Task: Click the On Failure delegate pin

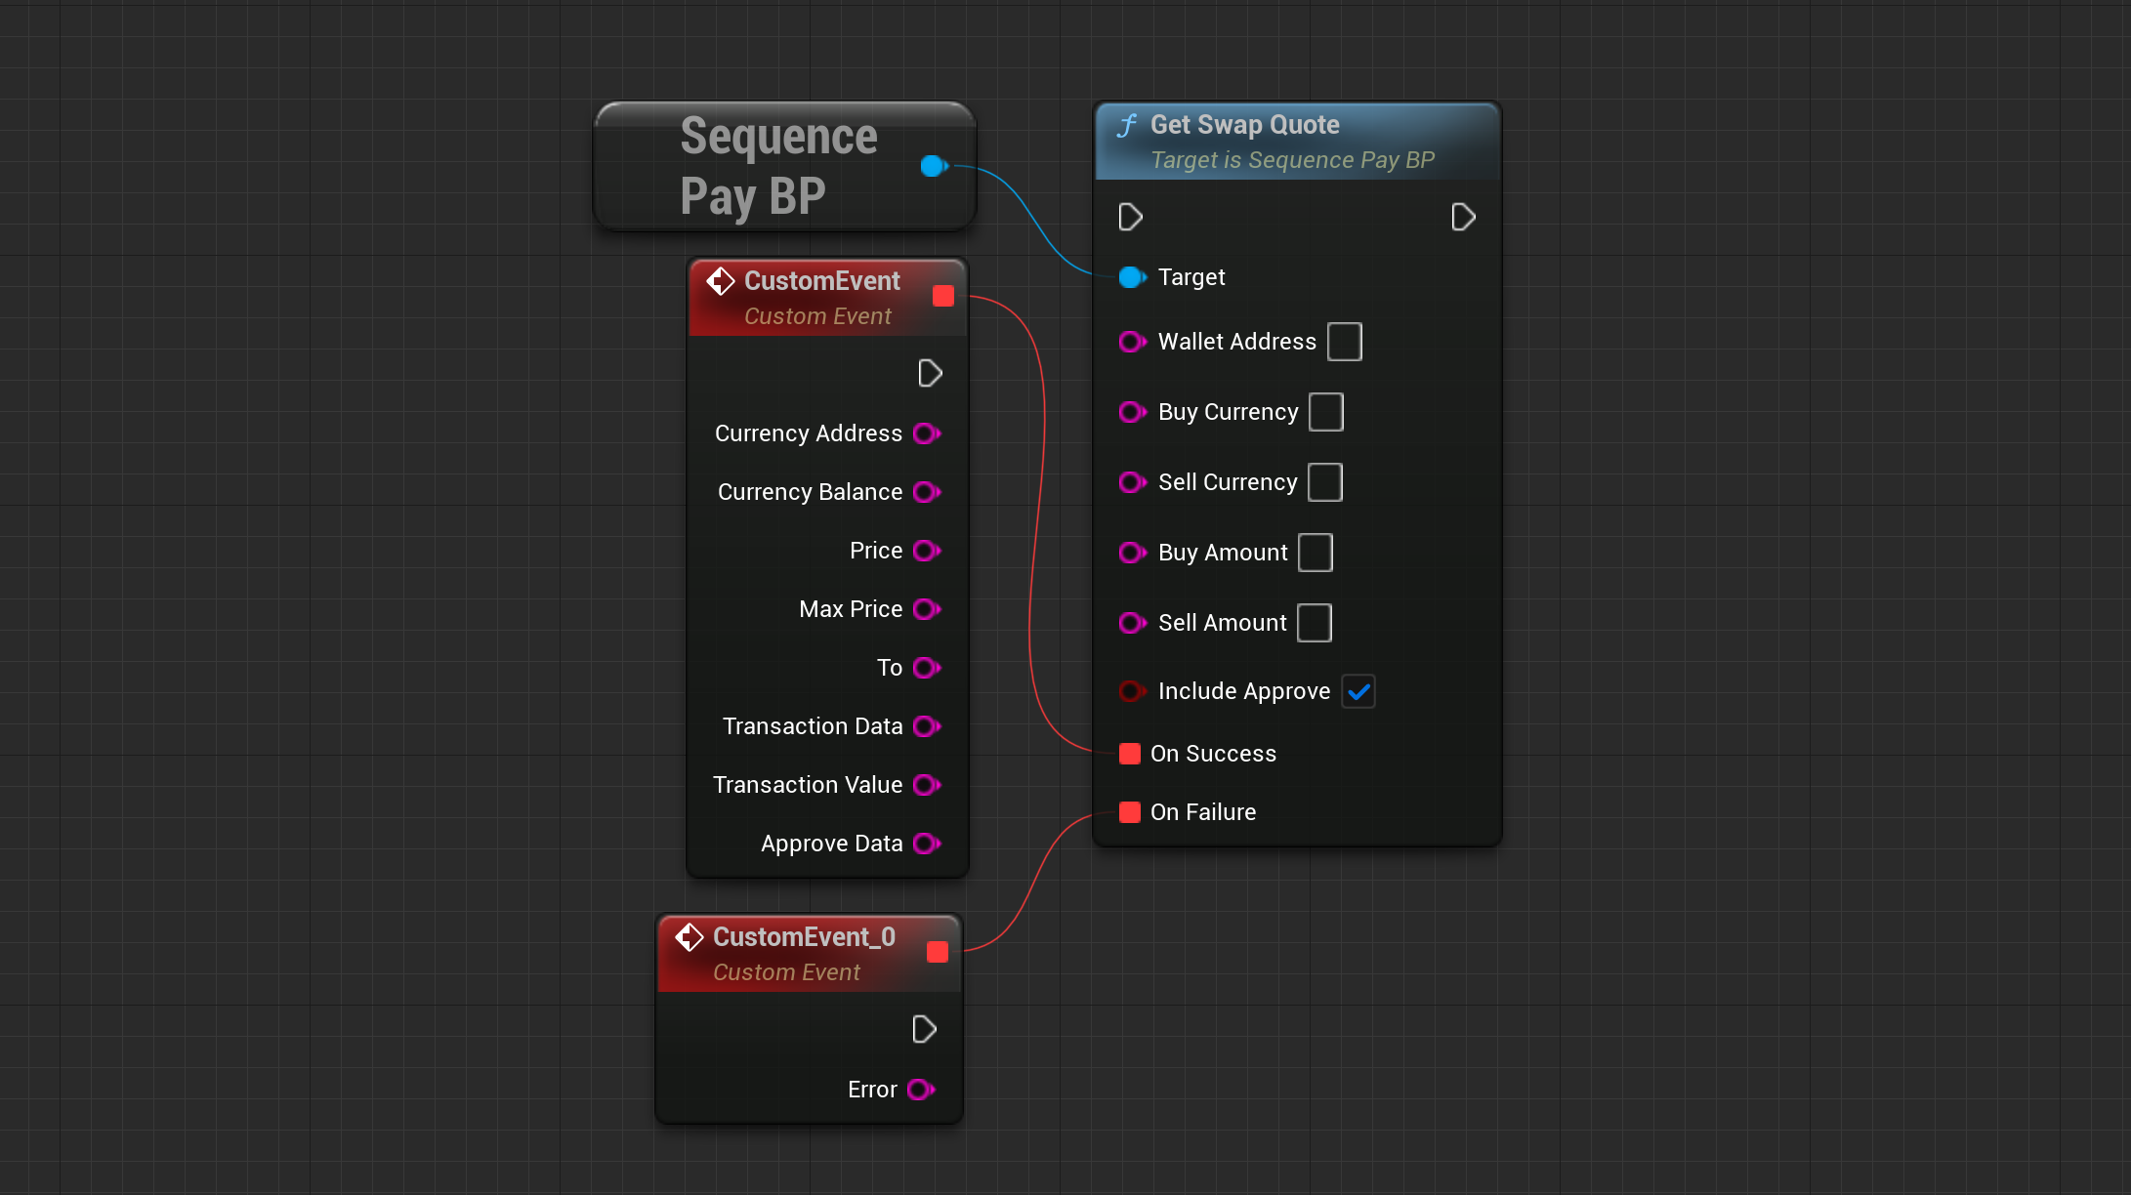Action: [x=1130, y=812]
